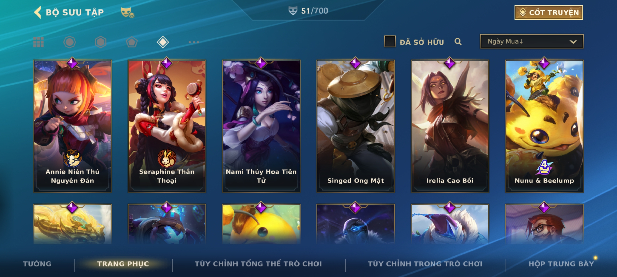Click the magnifier search icon
Viewport: 617px width, 277px height.
458,42
